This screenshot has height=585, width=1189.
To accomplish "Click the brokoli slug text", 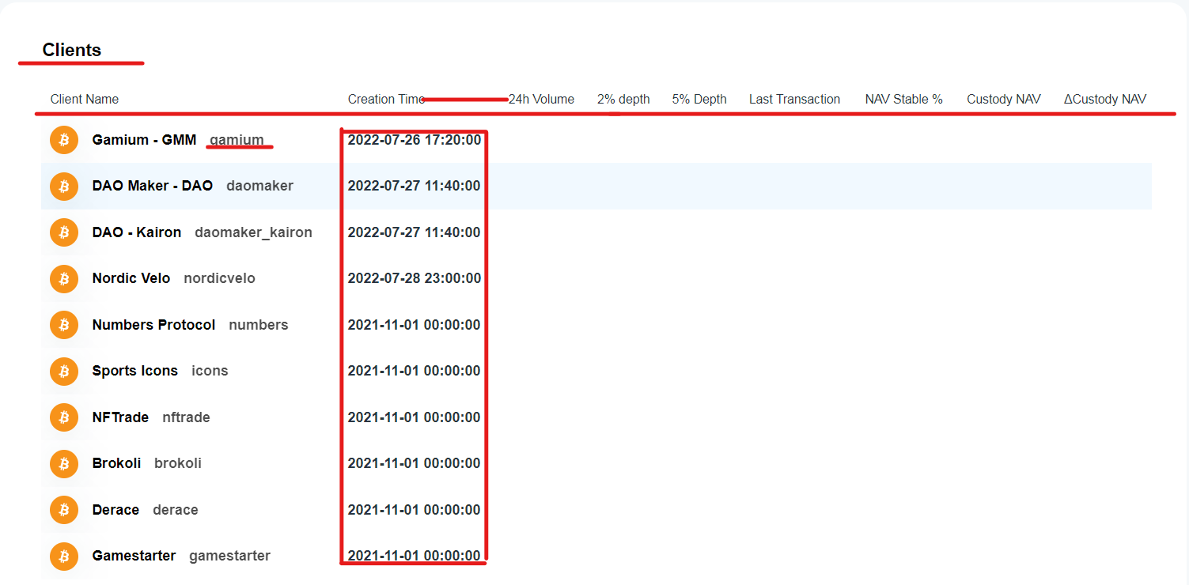I will (178, 463).
